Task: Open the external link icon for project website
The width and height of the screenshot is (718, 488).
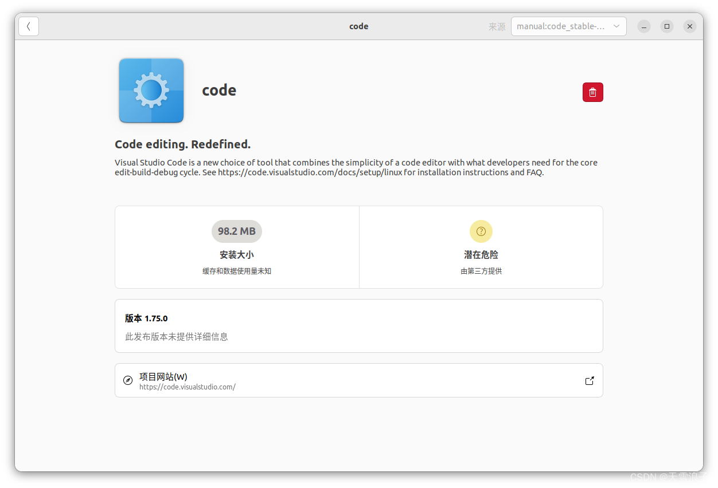Action: pyautogui.click(x=590, y=380)
